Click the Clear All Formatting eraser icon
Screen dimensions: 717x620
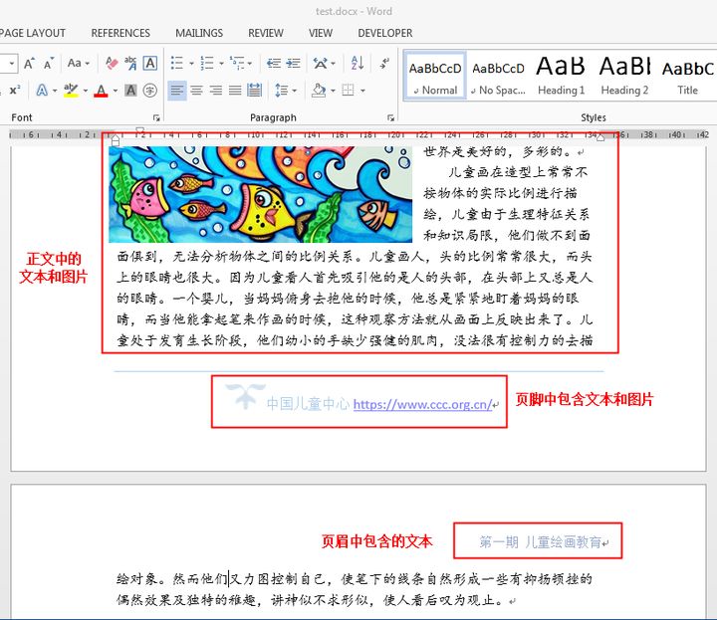tap(111, 63)
